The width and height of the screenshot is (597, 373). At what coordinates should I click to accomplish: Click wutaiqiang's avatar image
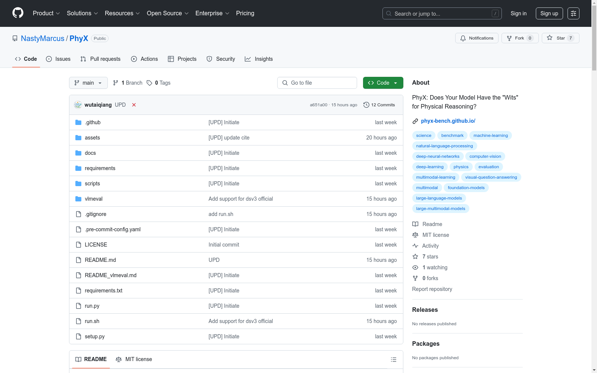click(78, 105)
